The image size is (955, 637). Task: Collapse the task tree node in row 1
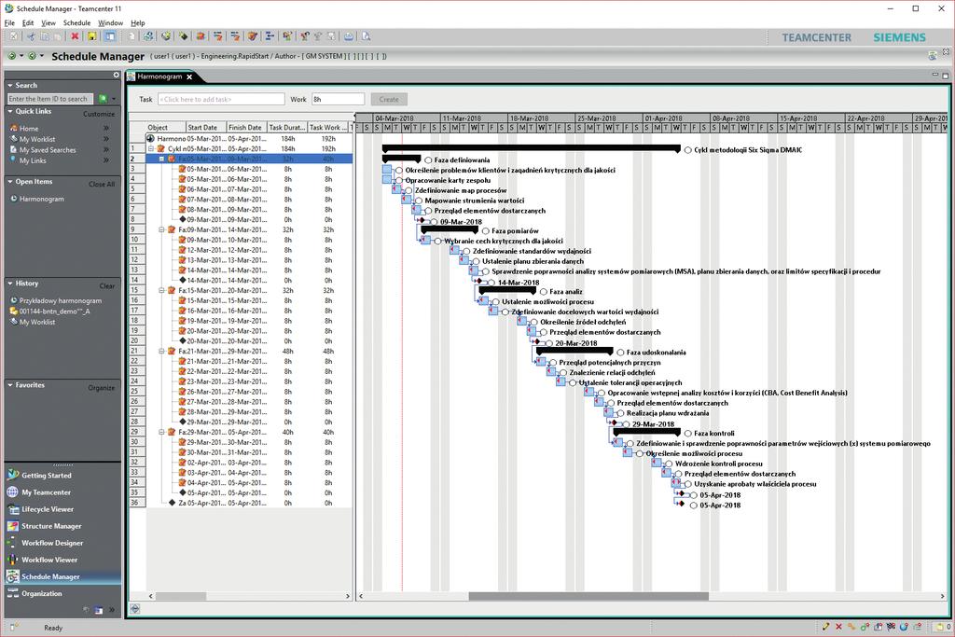(x=152, y=148)
